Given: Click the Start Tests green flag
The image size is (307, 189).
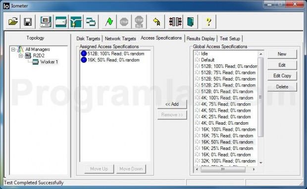Looking at the screenshot, I should [109, 21].
